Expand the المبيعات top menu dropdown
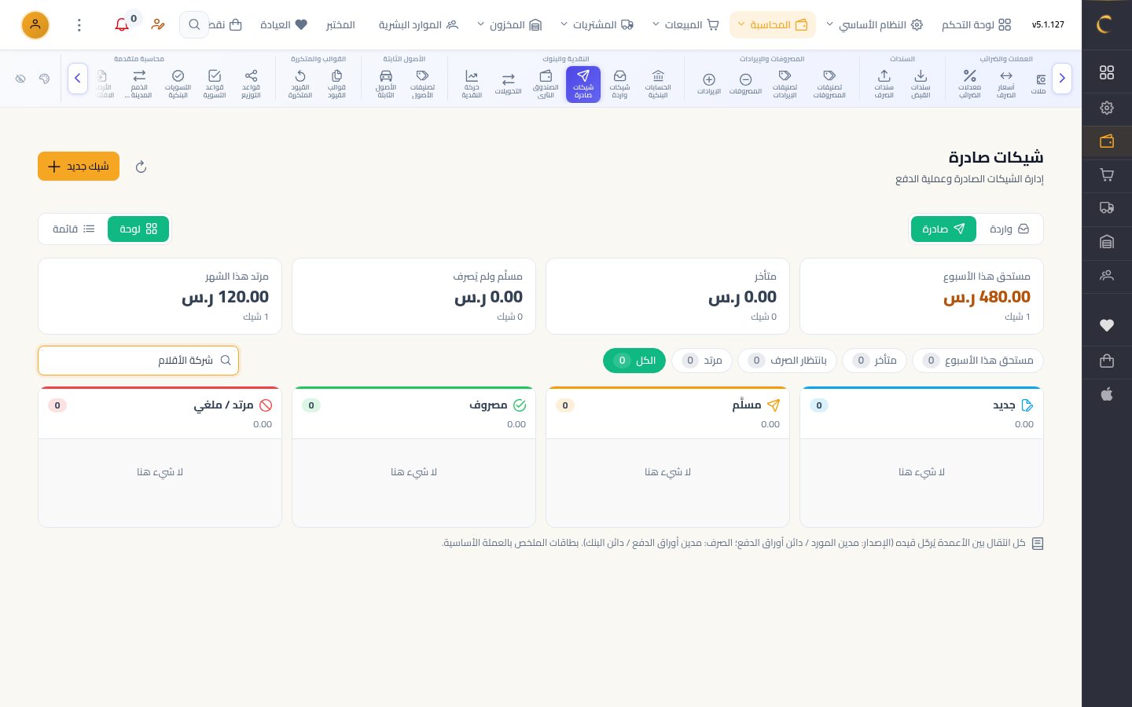 tap(685, 25)
